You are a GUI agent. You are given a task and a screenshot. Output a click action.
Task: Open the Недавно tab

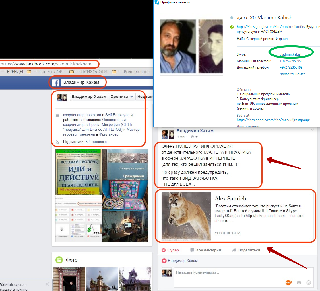145,97
